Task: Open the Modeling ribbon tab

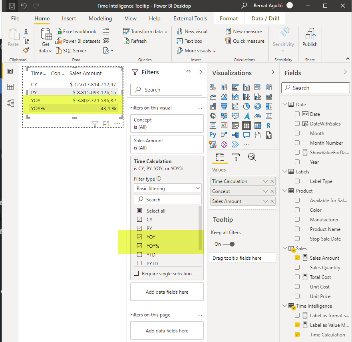Action: pyautogui.click(x=100, y=18)
